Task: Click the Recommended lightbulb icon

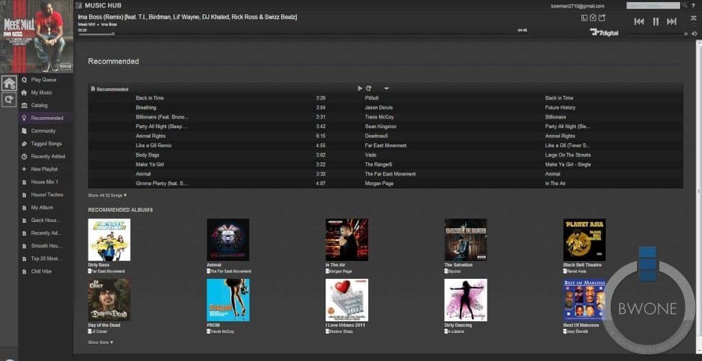Action: tap(24, 118)
